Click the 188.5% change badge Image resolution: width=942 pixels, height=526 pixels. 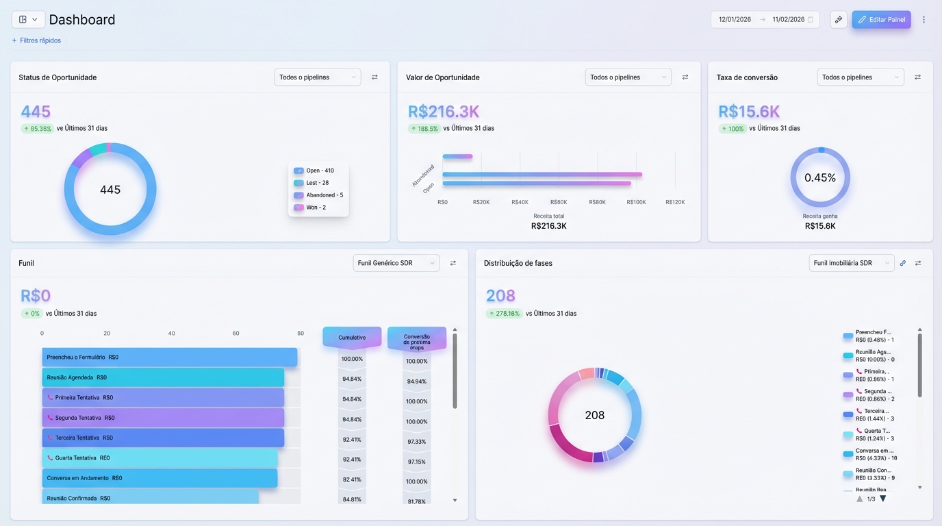(424, 129)
